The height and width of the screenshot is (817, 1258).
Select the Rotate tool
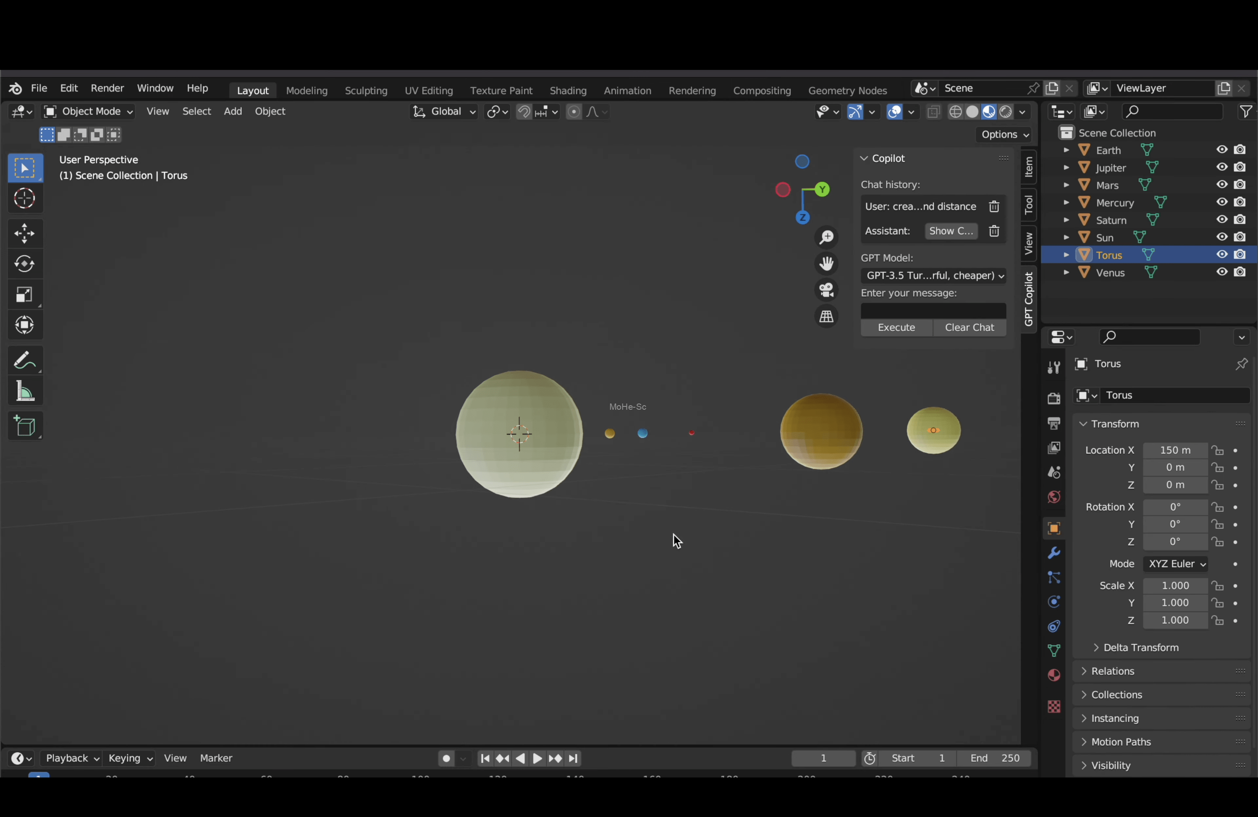pyautogui.click(x=25, y=264)
